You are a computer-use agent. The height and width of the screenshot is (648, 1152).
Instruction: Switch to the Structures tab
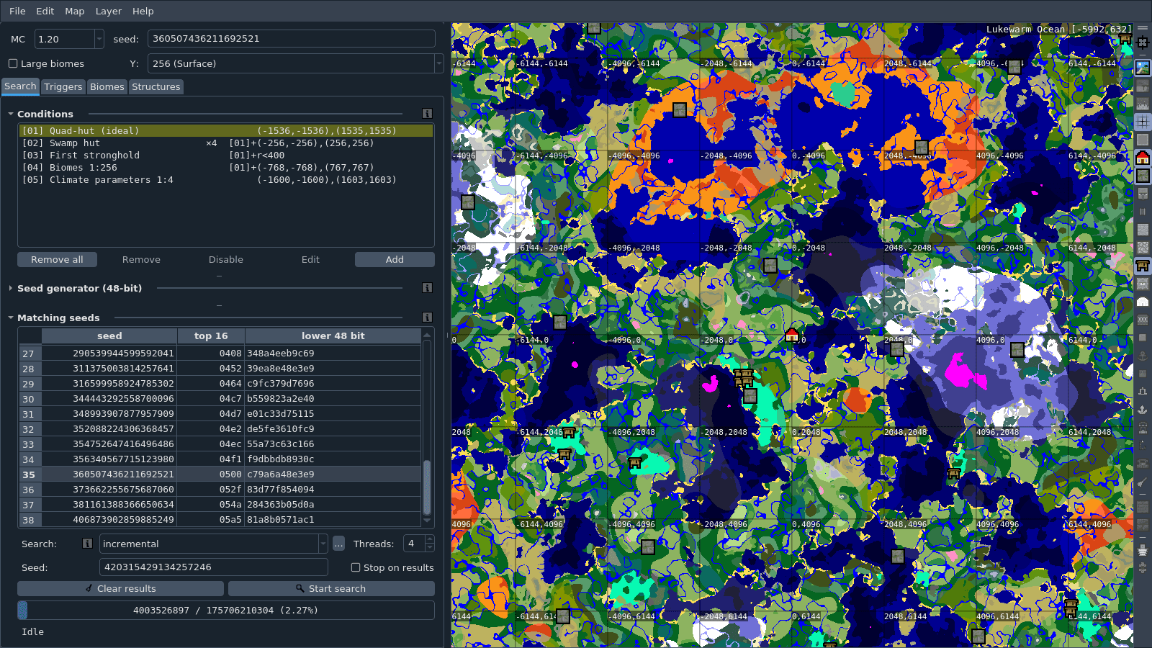click(156, 86)
